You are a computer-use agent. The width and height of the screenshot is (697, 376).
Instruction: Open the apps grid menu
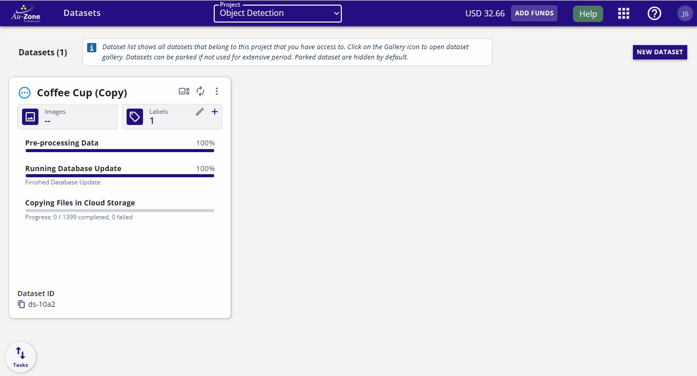623,13
